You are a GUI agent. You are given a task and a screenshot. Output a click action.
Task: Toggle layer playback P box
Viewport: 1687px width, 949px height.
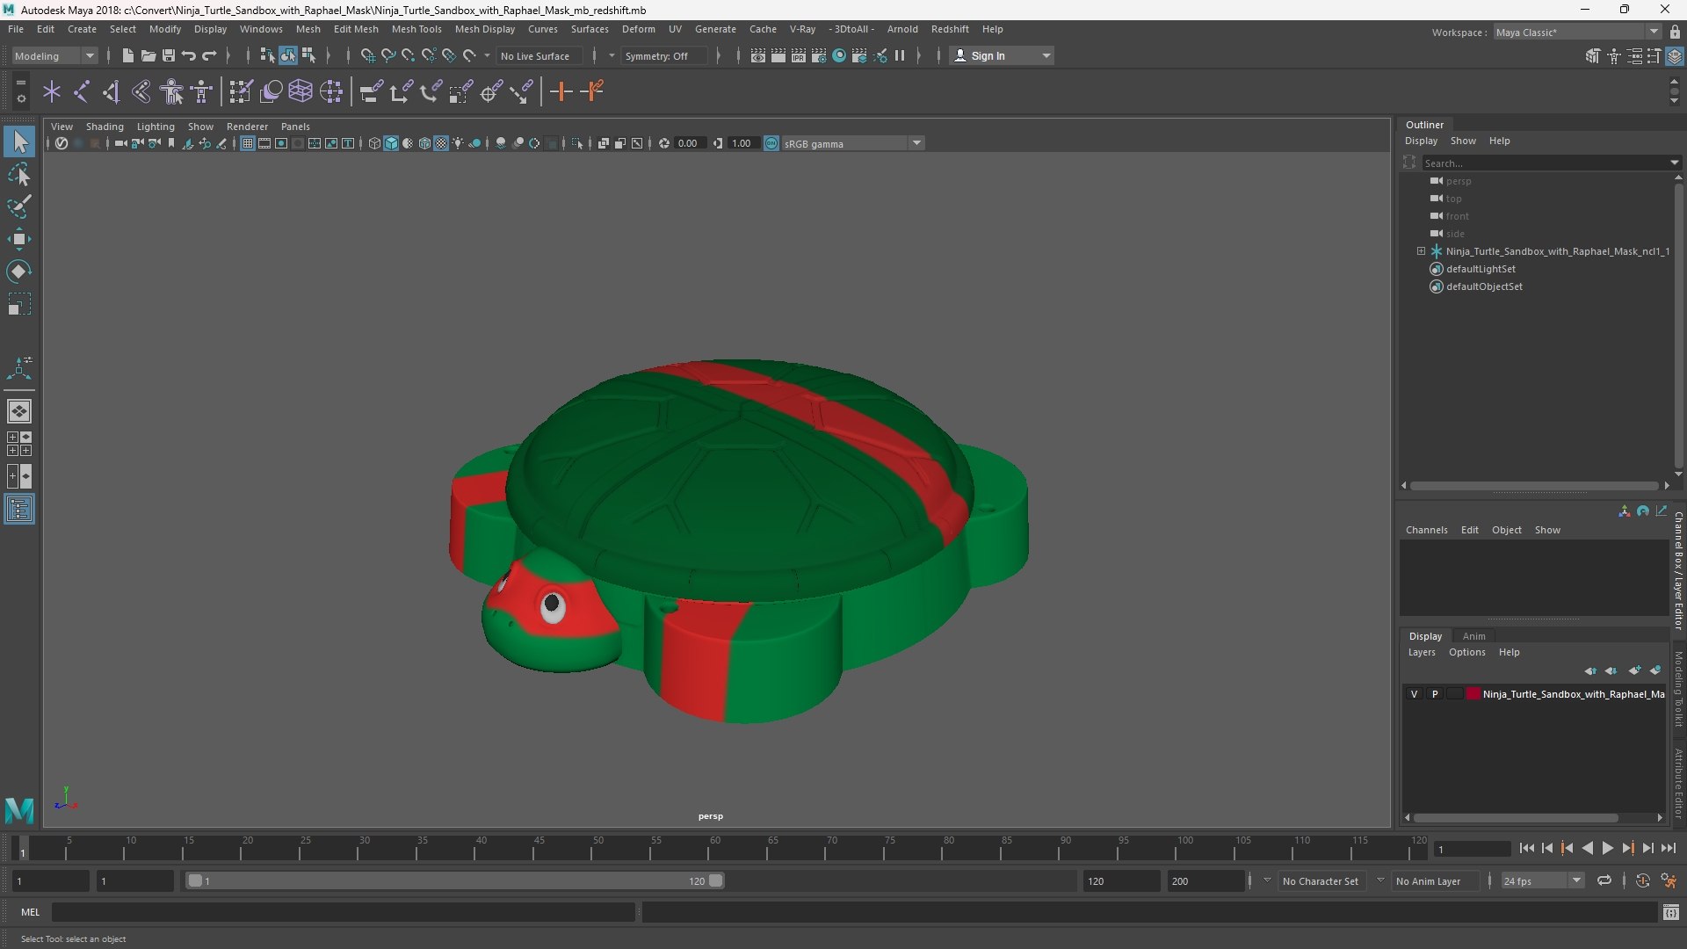coord(1435,694)
